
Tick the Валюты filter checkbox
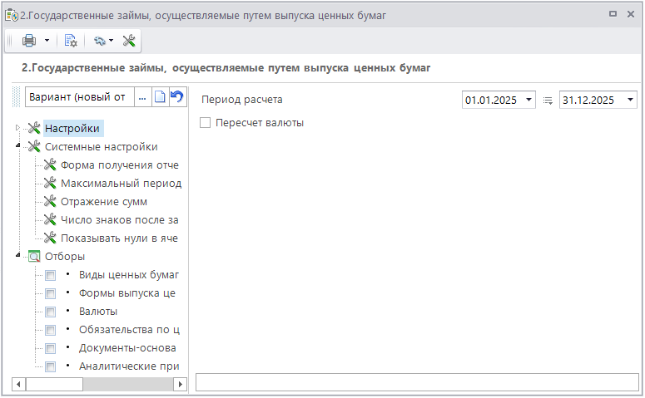51,312
